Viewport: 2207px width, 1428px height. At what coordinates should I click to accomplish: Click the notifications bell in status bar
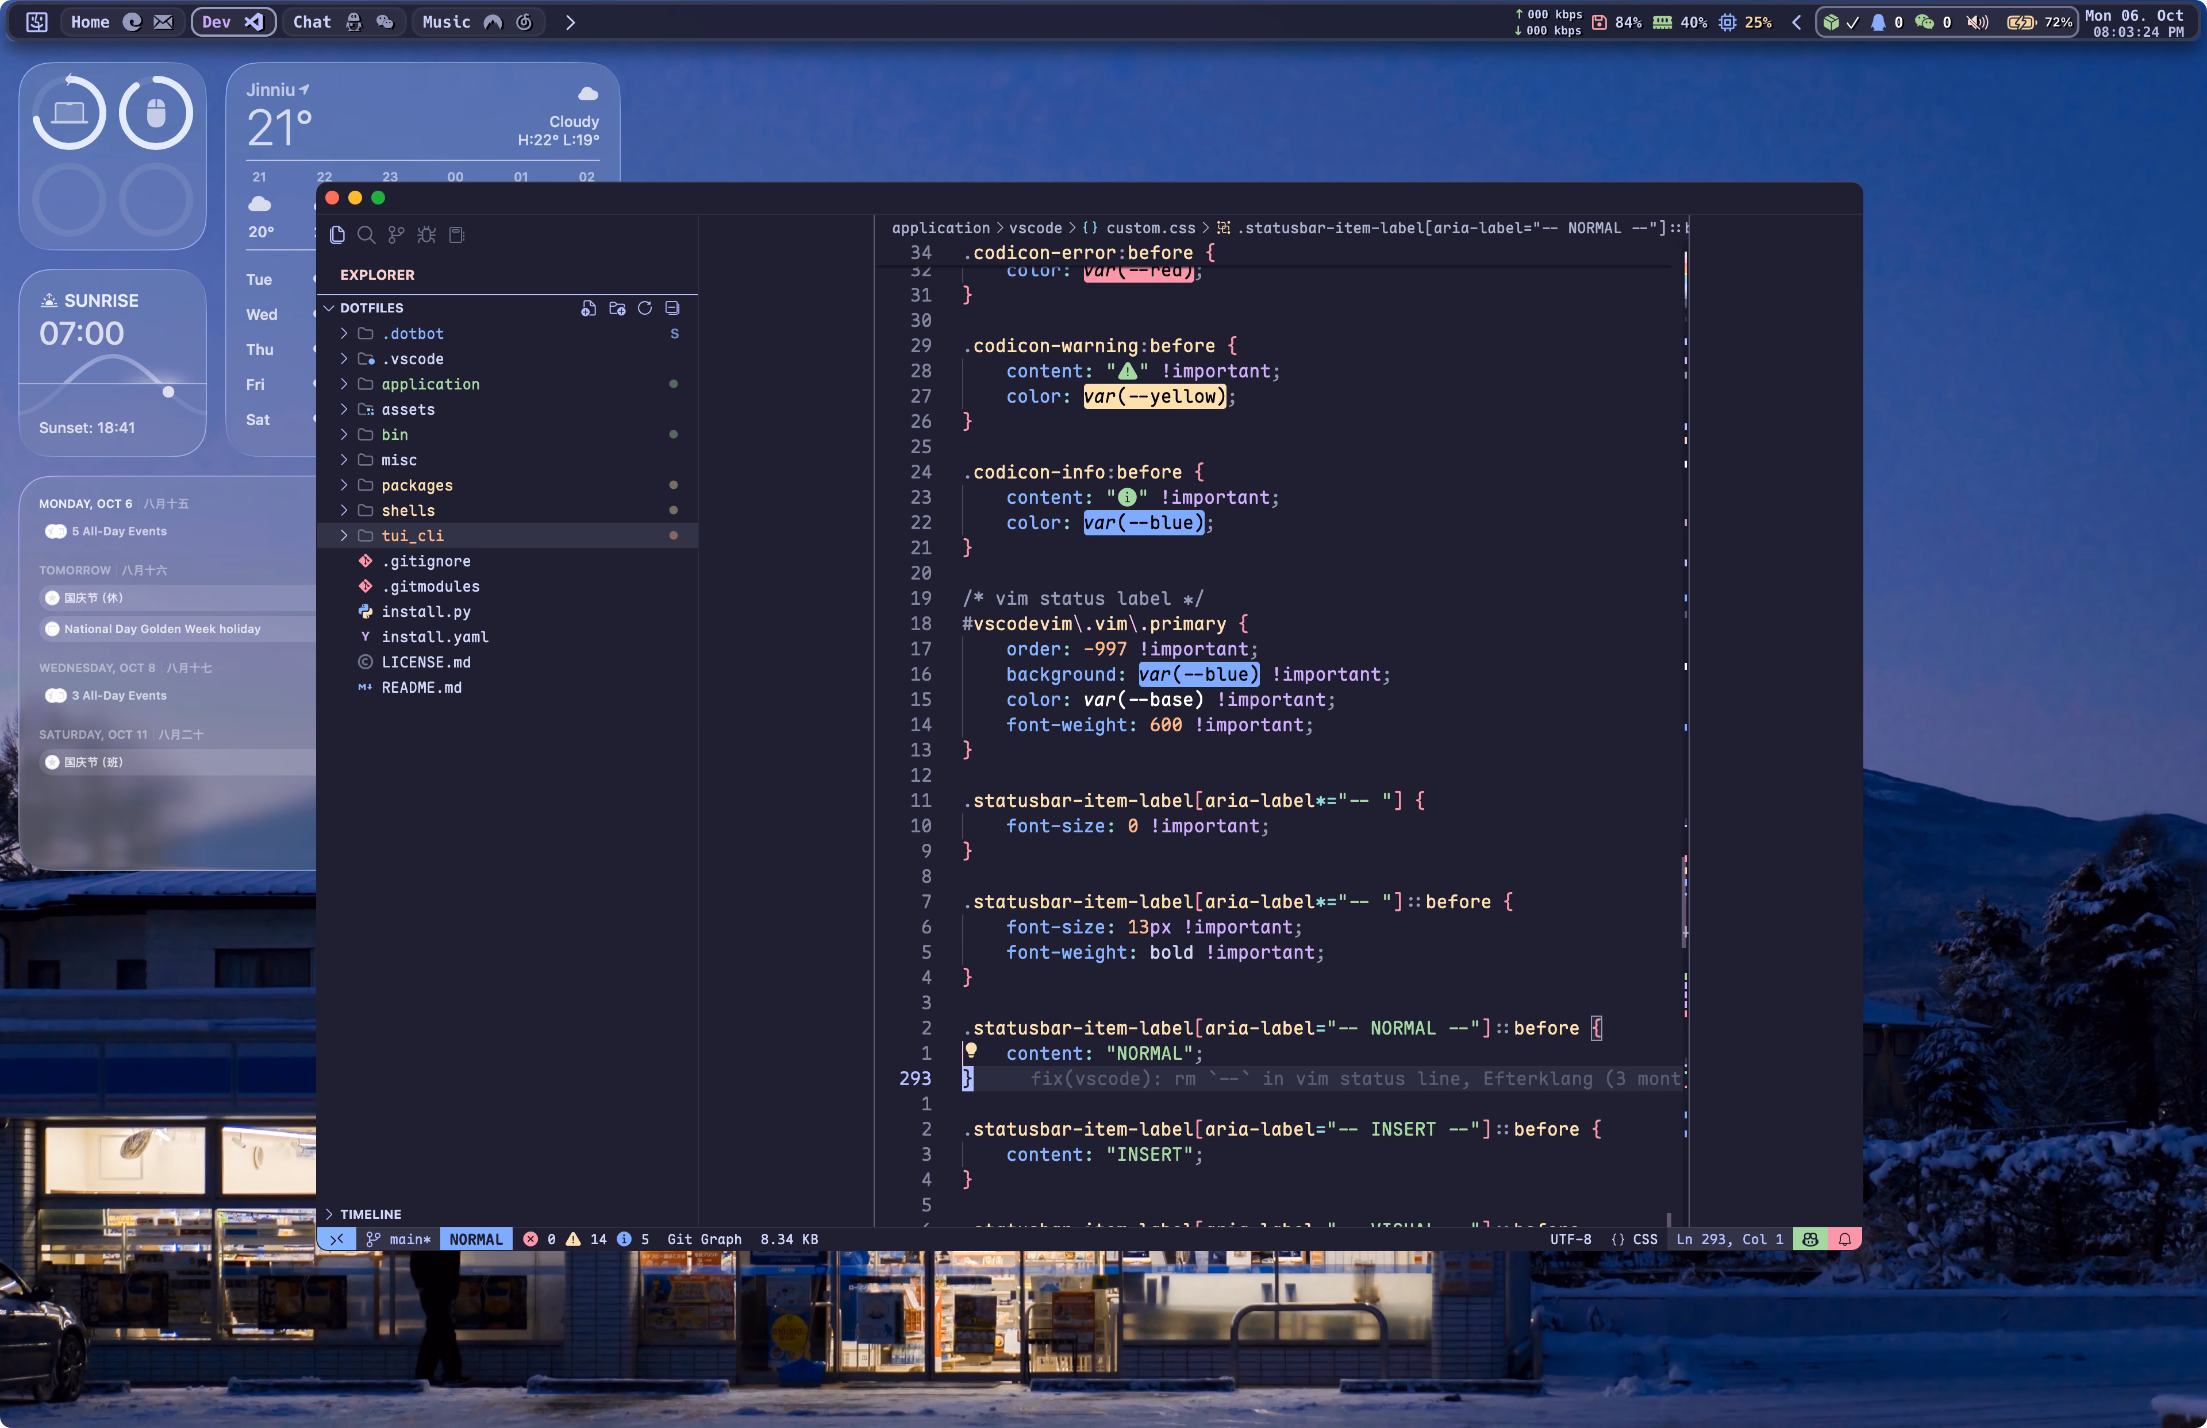[1844, 1239]
